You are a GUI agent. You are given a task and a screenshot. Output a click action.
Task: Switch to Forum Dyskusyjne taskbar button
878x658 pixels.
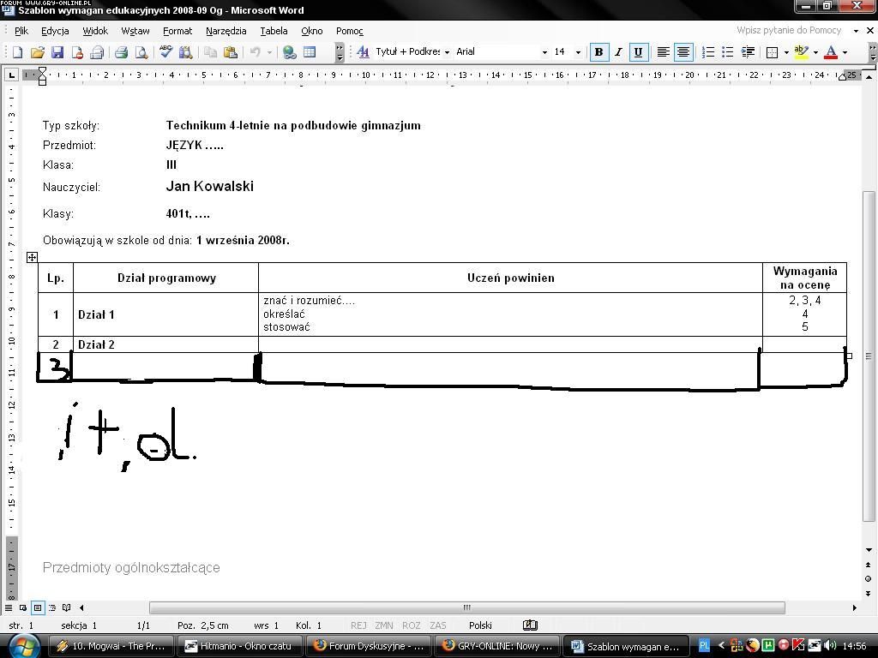tap(368, 646)
